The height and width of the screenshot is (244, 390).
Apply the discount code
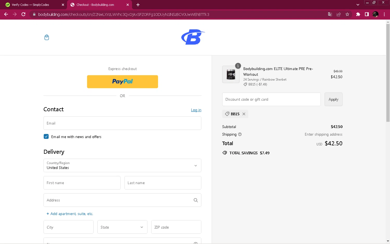coord(333,99)
